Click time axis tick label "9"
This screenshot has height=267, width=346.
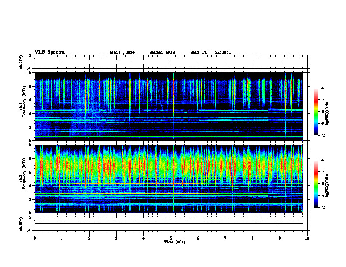280,238
